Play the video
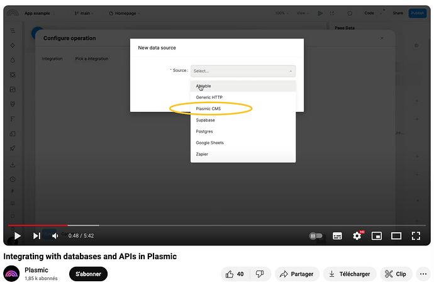434x285 pixels. coord(17,236)
